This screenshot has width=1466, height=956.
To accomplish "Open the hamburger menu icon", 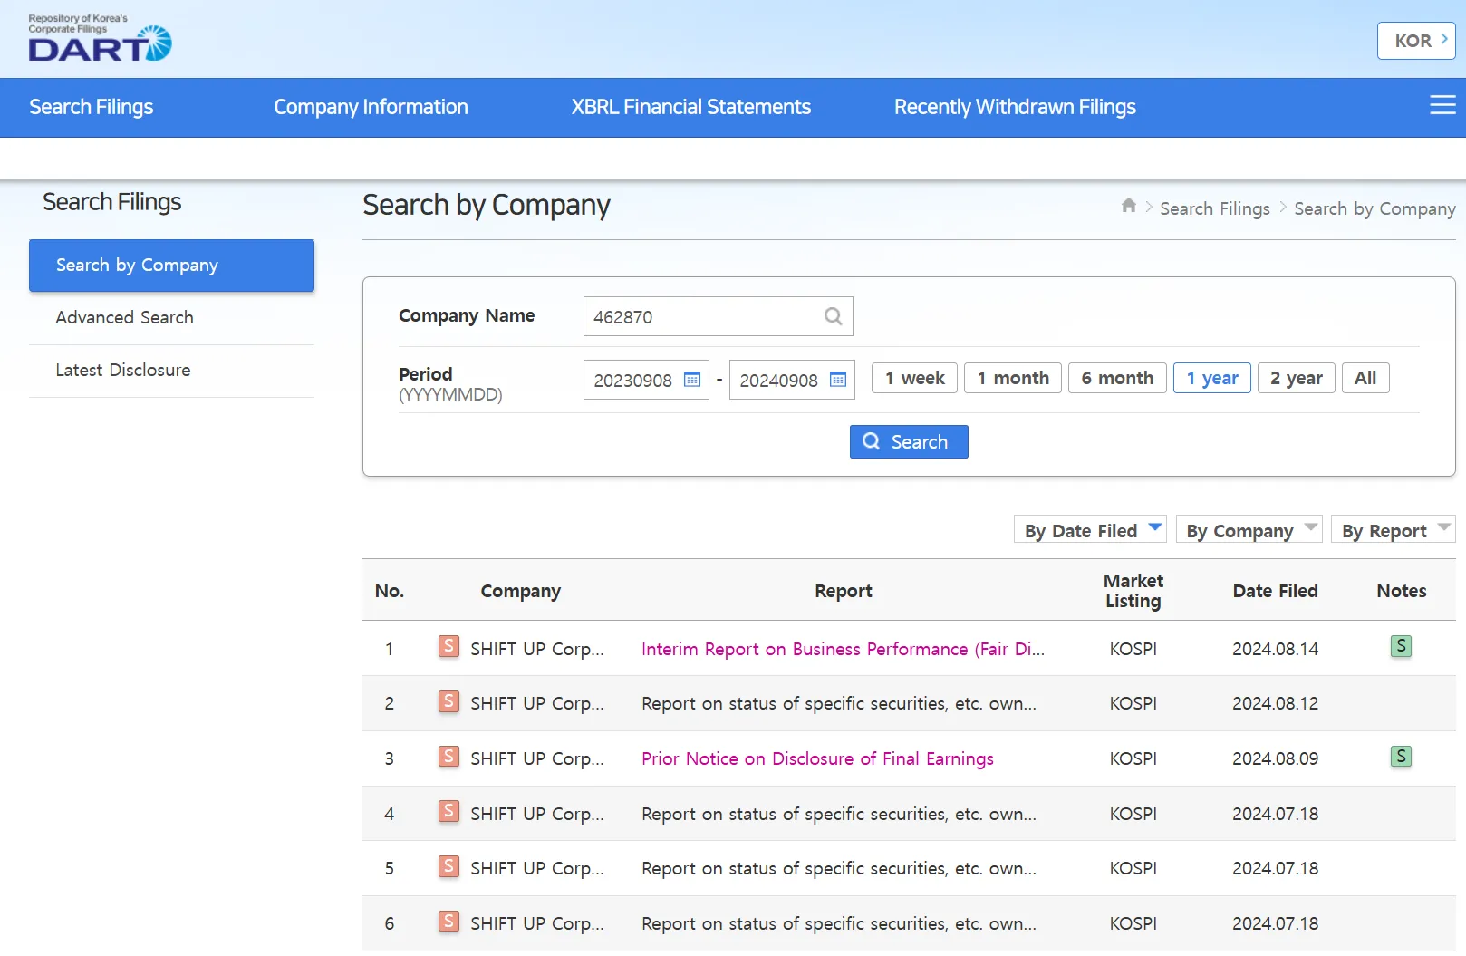I will pos(1442,106).
